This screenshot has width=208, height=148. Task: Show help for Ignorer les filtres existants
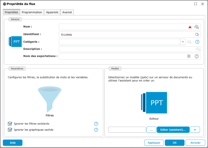[x=96, y=124]
